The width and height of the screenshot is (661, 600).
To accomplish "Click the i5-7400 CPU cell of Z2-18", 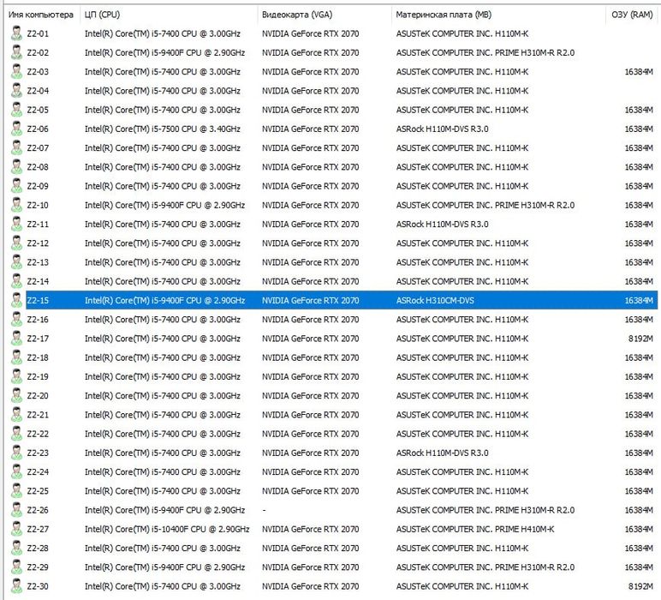I will pyautogui.click(x=163, y=357).
